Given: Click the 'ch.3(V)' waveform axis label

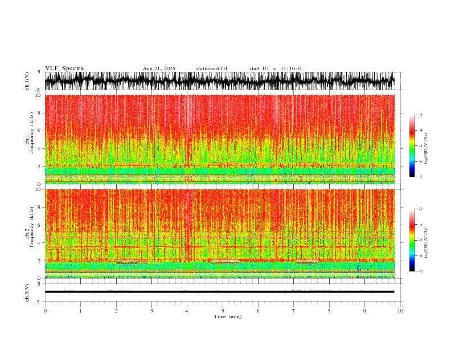Looking at the screenshot, I should click(x=27, y=293).
